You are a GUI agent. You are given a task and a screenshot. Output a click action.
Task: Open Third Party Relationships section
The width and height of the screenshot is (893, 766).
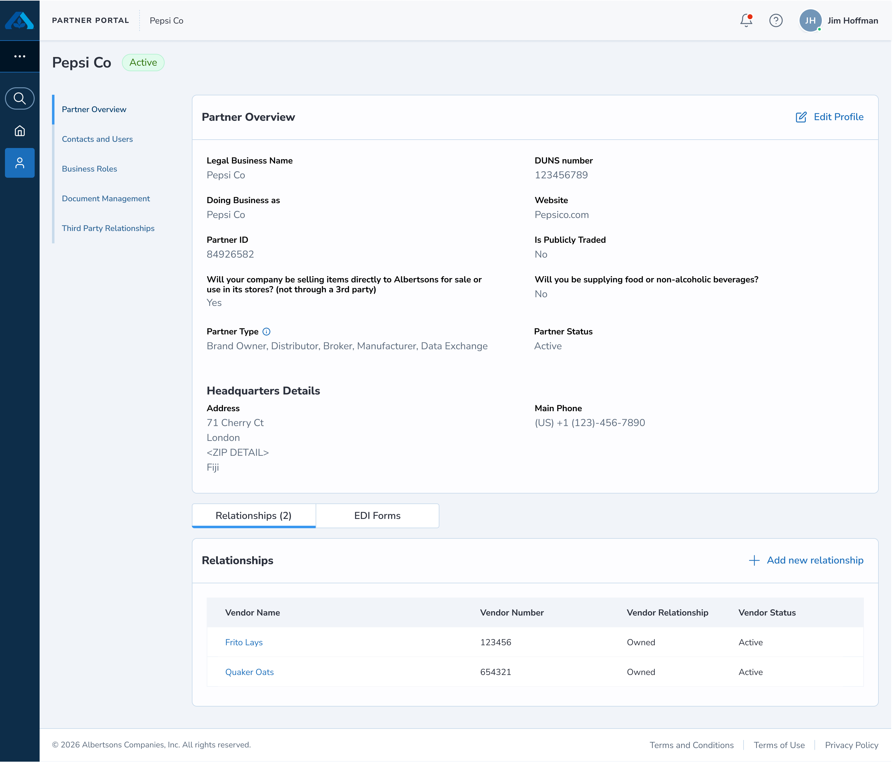tap(108, 228)
